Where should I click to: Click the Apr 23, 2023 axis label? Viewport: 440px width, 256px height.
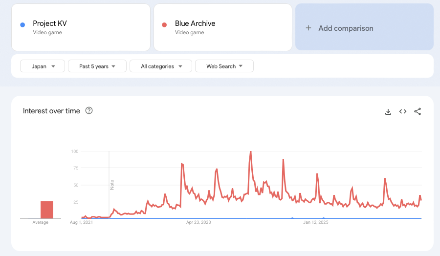tap(198, 222)
